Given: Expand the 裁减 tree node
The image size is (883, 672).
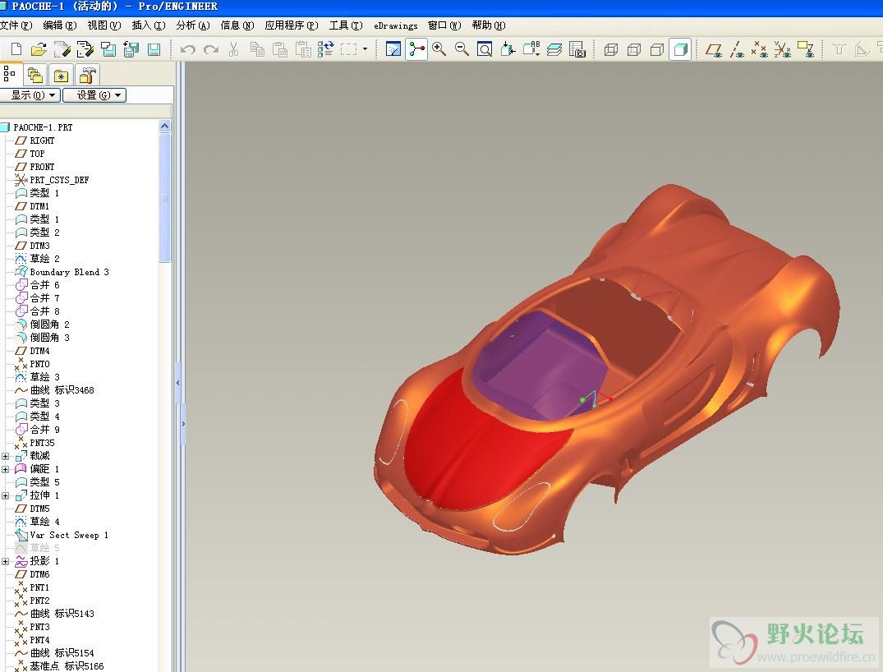Looking at the screenshot, I should [x=6, y=456].
